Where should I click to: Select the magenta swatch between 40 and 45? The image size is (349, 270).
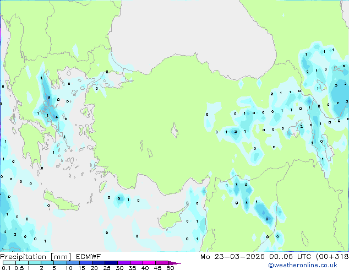click(x=149, y=263)
